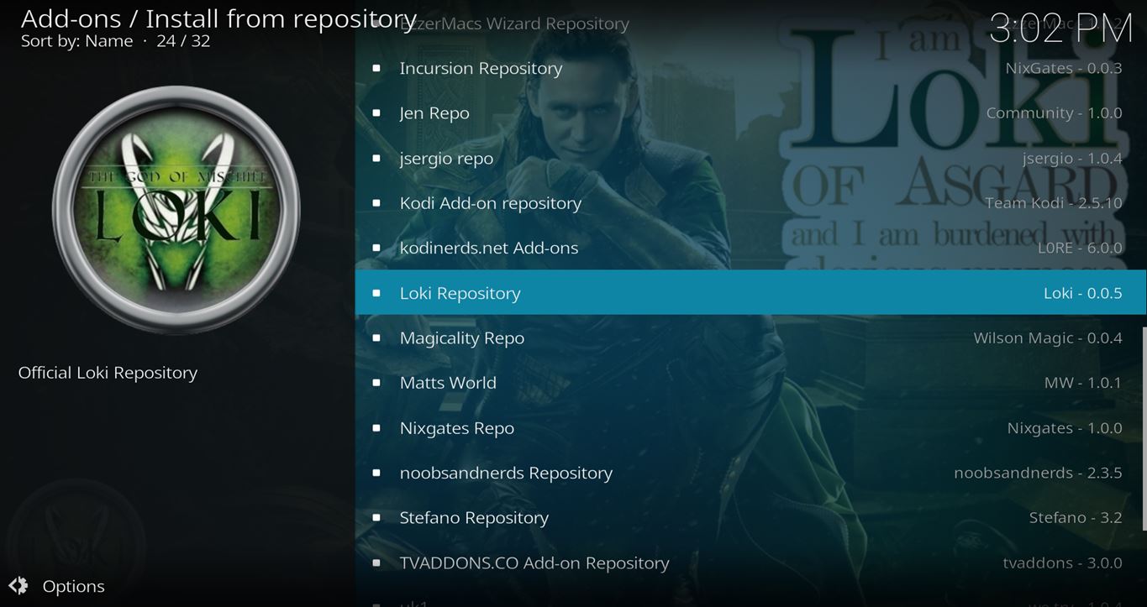
Task: Choose noobsandnerds Repository
Action: (506, 473)
